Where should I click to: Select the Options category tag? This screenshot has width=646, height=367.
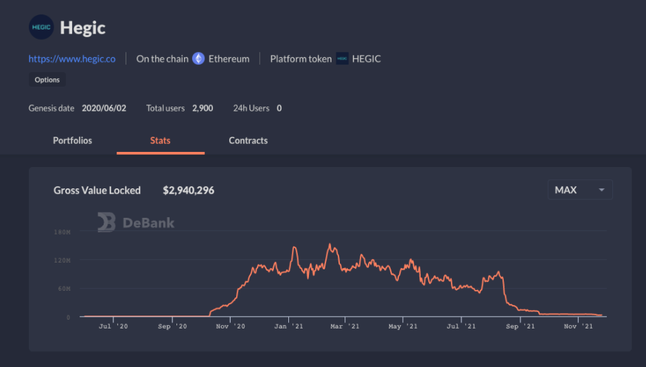47,80
